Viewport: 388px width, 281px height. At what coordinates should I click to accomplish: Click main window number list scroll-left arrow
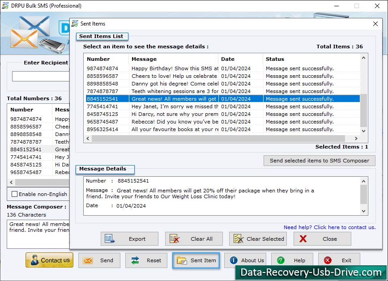click(11, 182)
